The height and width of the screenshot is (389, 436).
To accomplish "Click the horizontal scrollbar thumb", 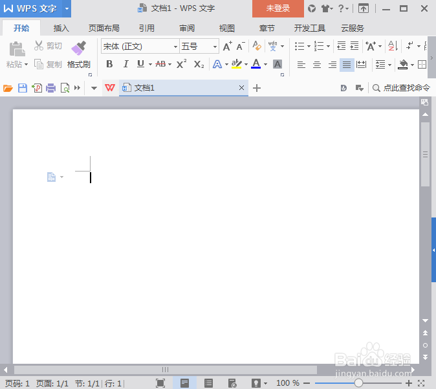I will point(166,370).
